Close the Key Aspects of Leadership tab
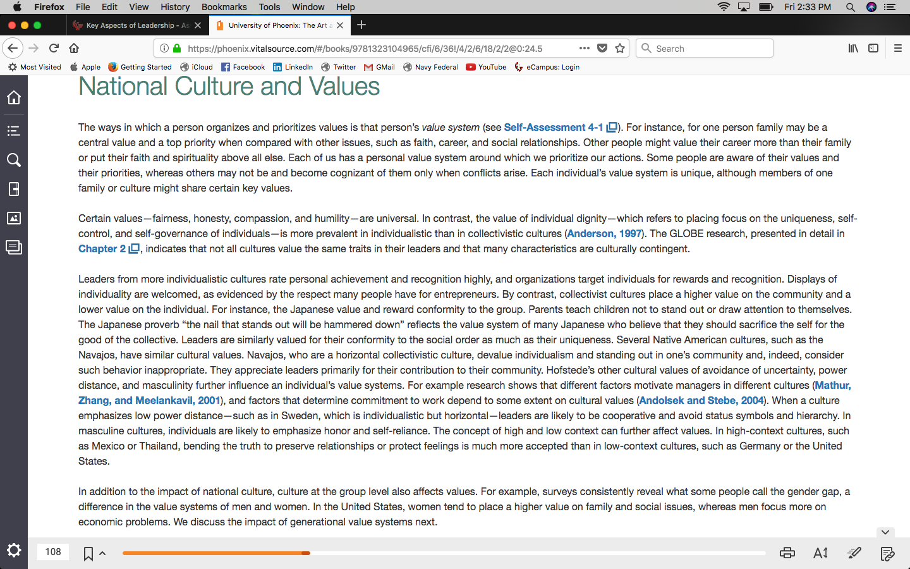This screenshot has height=569, width=910. 198,25
